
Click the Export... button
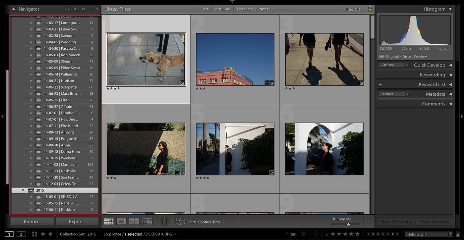click(77, 222)
